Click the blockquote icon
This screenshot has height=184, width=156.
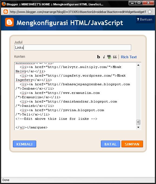tap(115, 57)
